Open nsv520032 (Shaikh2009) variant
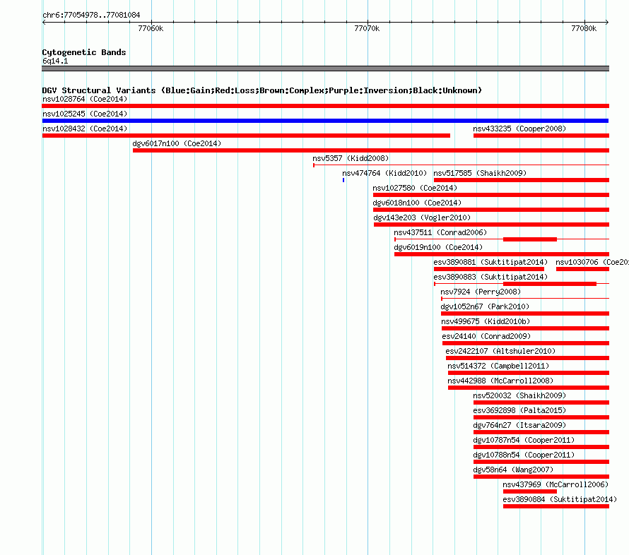Screen dimensions: 629x555 [x=519, y=395]
